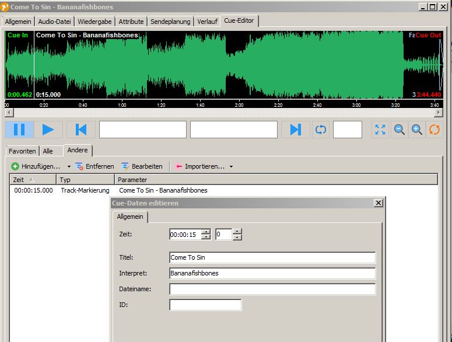Click into the Dateiname text field
The image size is (452, 342).
coord(272,289)
